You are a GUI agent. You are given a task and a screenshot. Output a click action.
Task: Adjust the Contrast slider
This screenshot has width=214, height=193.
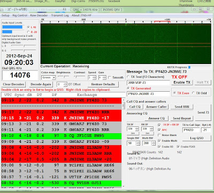tap(80, 77)
